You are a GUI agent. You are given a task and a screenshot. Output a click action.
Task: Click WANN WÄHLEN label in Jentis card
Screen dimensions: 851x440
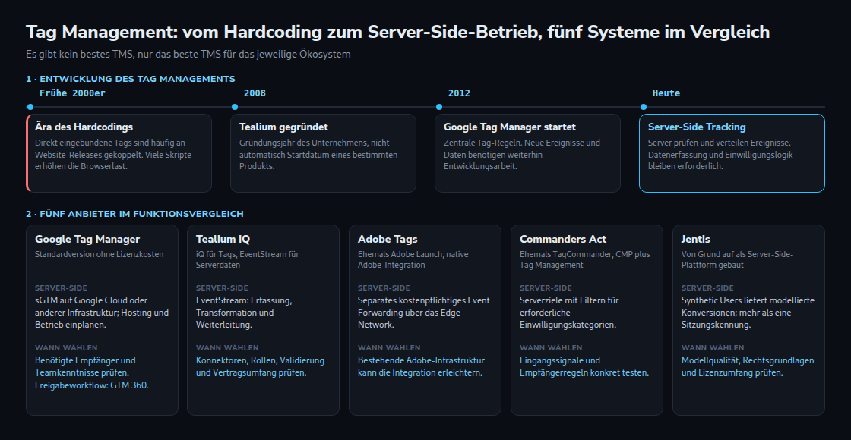point(713,348)
